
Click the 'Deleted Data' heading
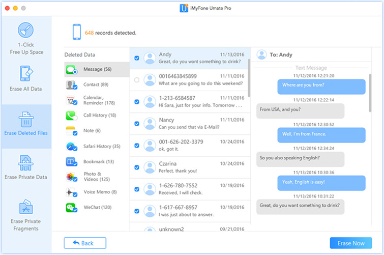point(79,54)
